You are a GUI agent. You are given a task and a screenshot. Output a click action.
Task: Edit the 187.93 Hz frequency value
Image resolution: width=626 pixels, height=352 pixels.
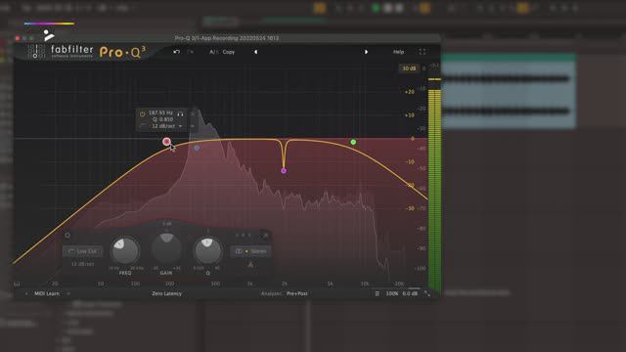pyautogui.click(x=160, y=113)
